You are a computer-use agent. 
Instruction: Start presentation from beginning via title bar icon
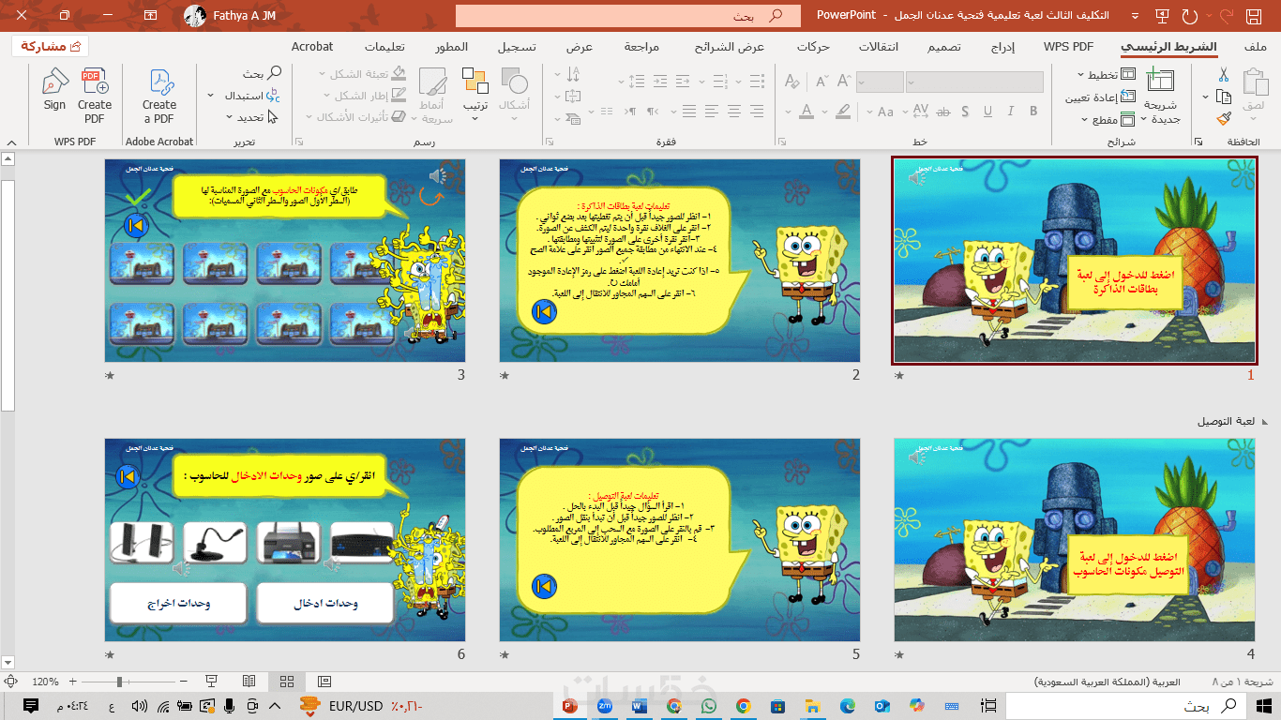1163,16
